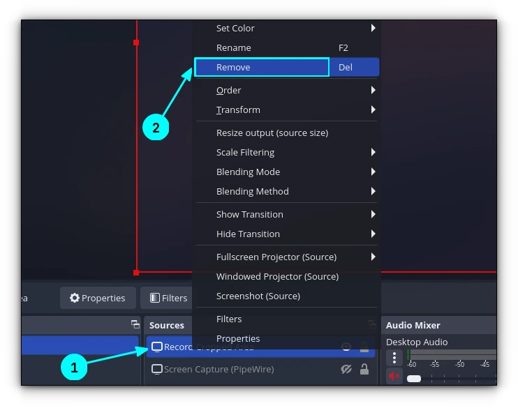Image resolution: width=518 pixels, height=408 pixels.
Task: Select Remove in the context menu
Action: point(286,68)
